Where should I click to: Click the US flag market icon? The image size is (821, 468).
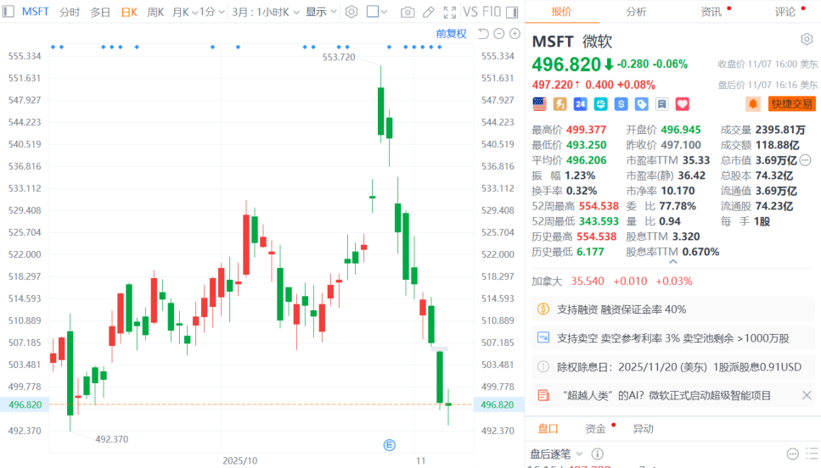[539, 104]
